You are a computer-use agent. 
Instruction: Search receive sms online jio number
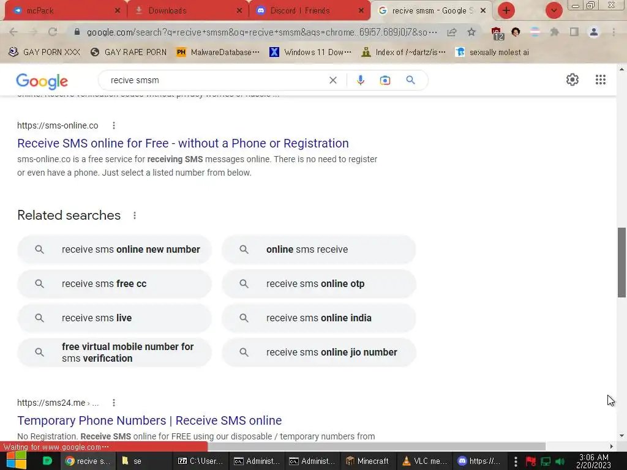pyautogui.click(x=318, y=352)
